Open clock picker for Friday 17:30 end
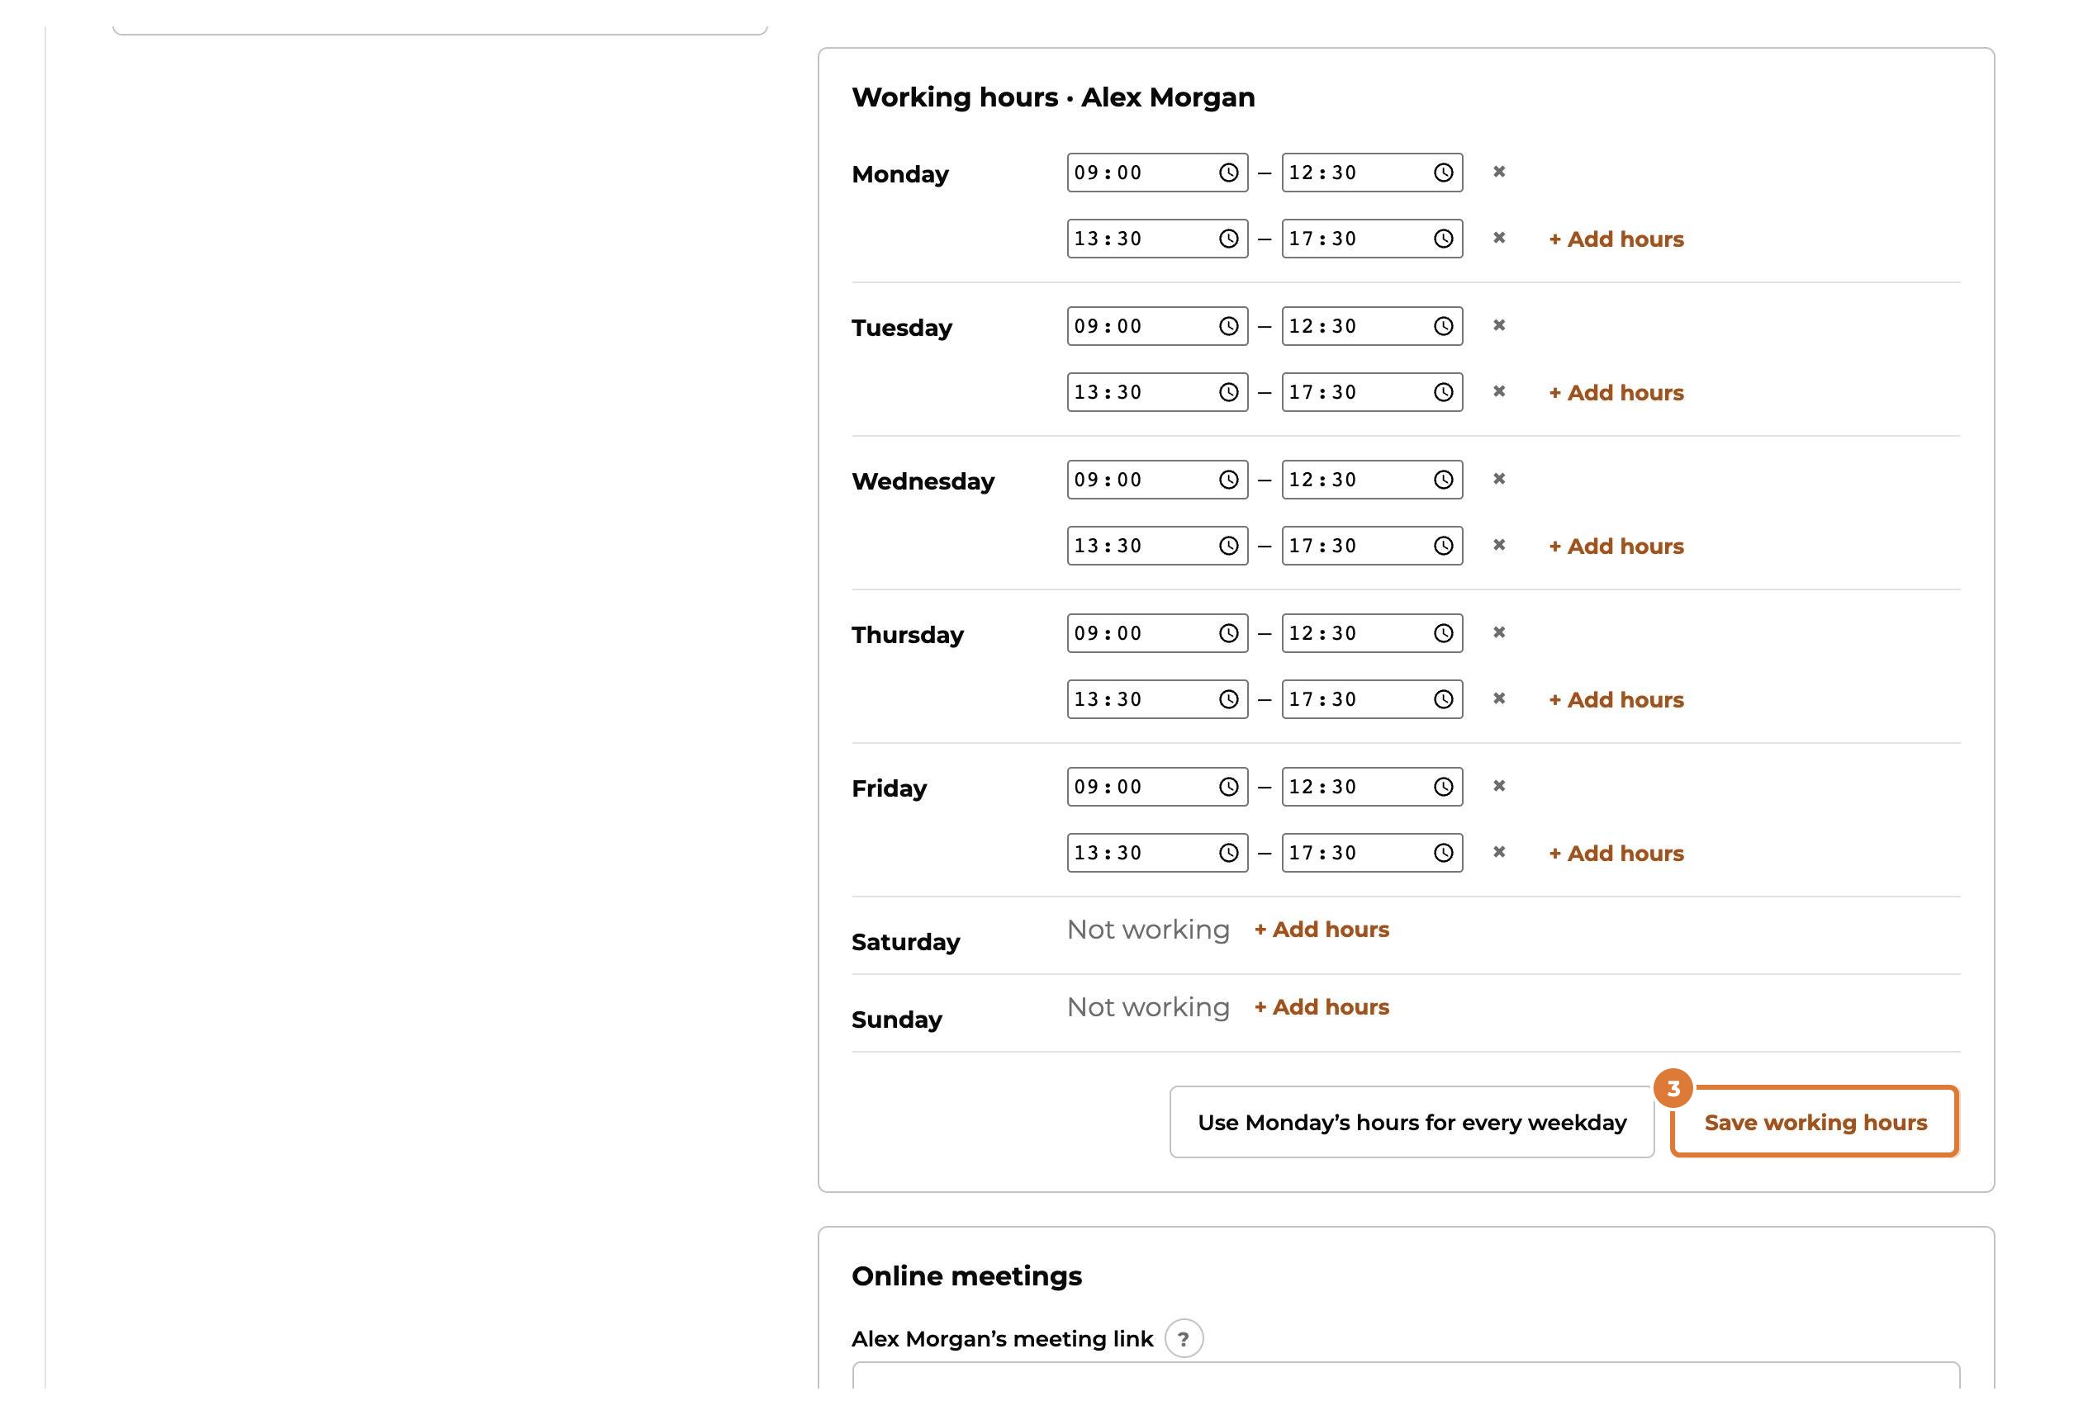This screenshot has height=1415, width=2088. point(1443,853)
